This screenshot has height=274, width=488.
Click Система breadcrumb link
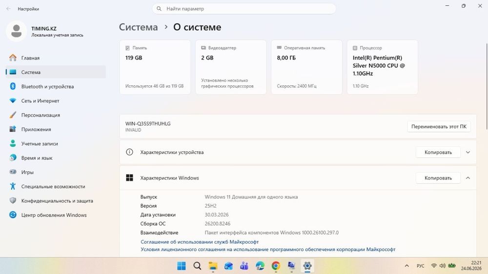(139, 27)
